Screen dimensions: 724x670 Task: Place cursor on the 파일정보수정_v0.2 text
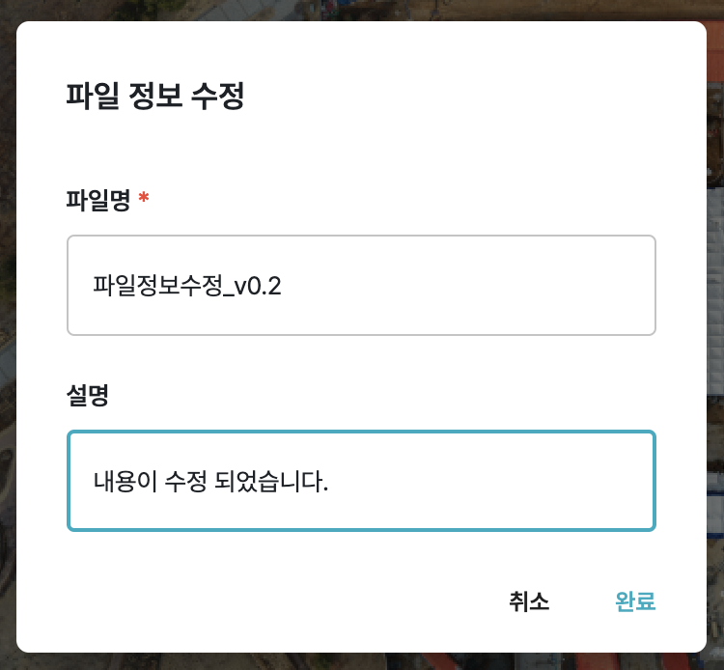coord(187,287)
